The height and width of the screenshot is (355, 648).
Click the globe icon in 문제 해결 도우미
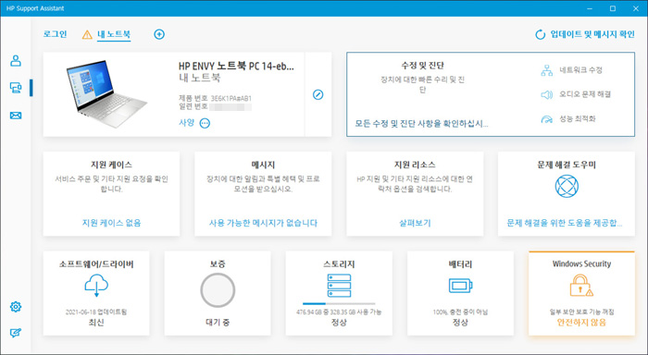pos(567,186)
